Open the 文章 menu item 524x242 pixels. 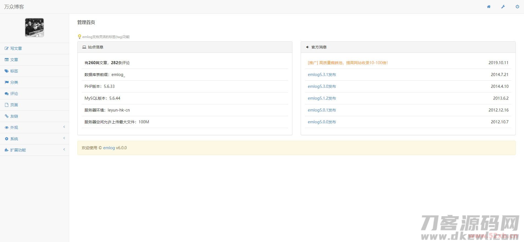[x=14, y=60]
